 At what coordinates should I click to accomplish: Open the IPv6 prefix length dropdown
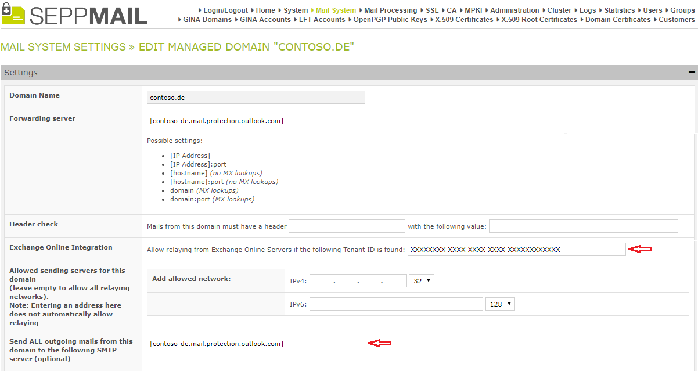click(x=500, y=303)
